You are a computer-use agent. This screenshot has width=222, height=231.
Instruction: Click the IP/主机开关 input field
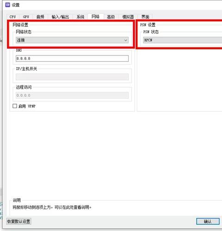72,77
